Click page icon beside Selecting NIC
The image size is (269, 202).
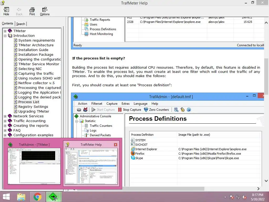tap(15, 69)
